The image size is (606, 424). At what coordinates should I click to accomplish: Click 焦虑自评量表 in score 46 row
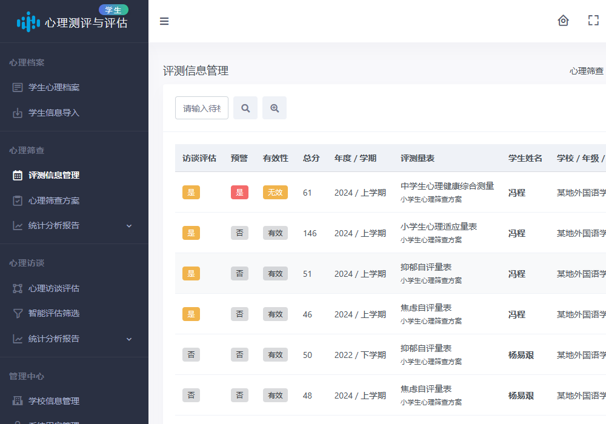426,308
